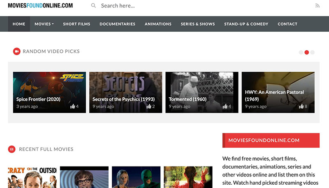Click thumbs-up icon on HWY: An American Pastoral
The image size is (329, 188).
point(301,106)
